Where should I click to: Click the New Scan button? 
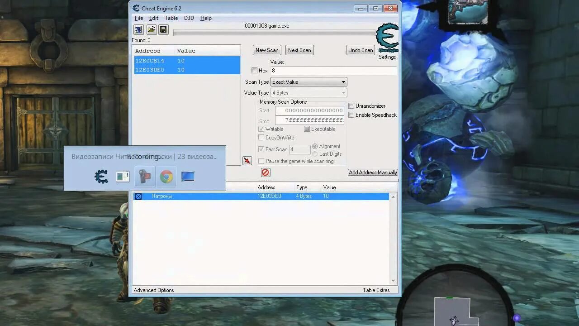267,50
